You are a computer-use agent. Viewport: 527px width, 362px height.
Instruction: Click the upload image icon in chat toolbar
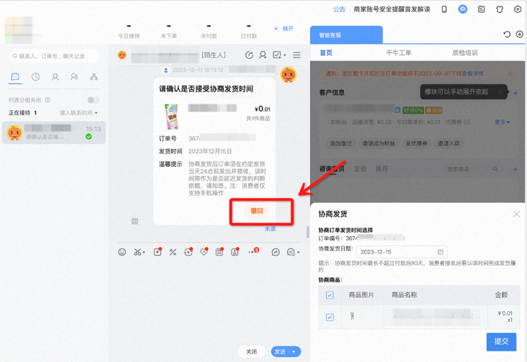[158, 252]
